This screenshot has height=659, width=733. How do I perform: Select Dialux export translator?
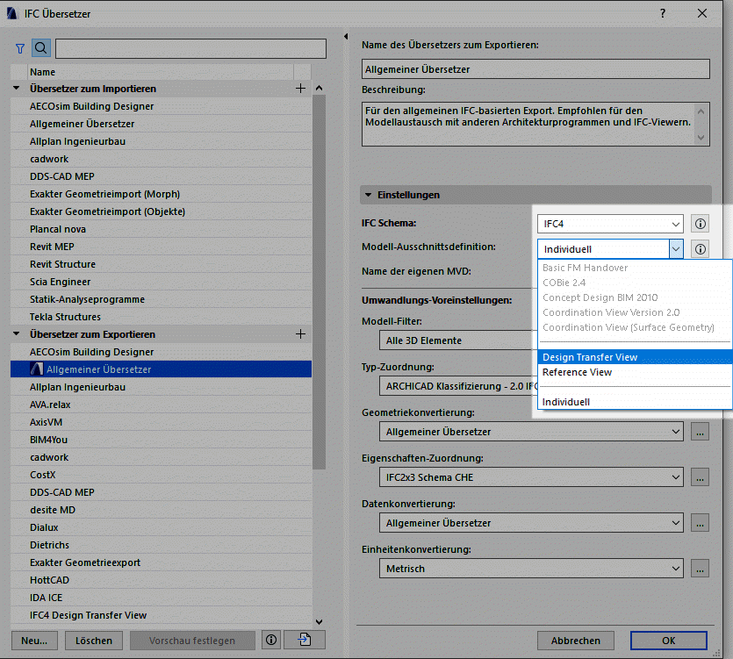(162, 527)
